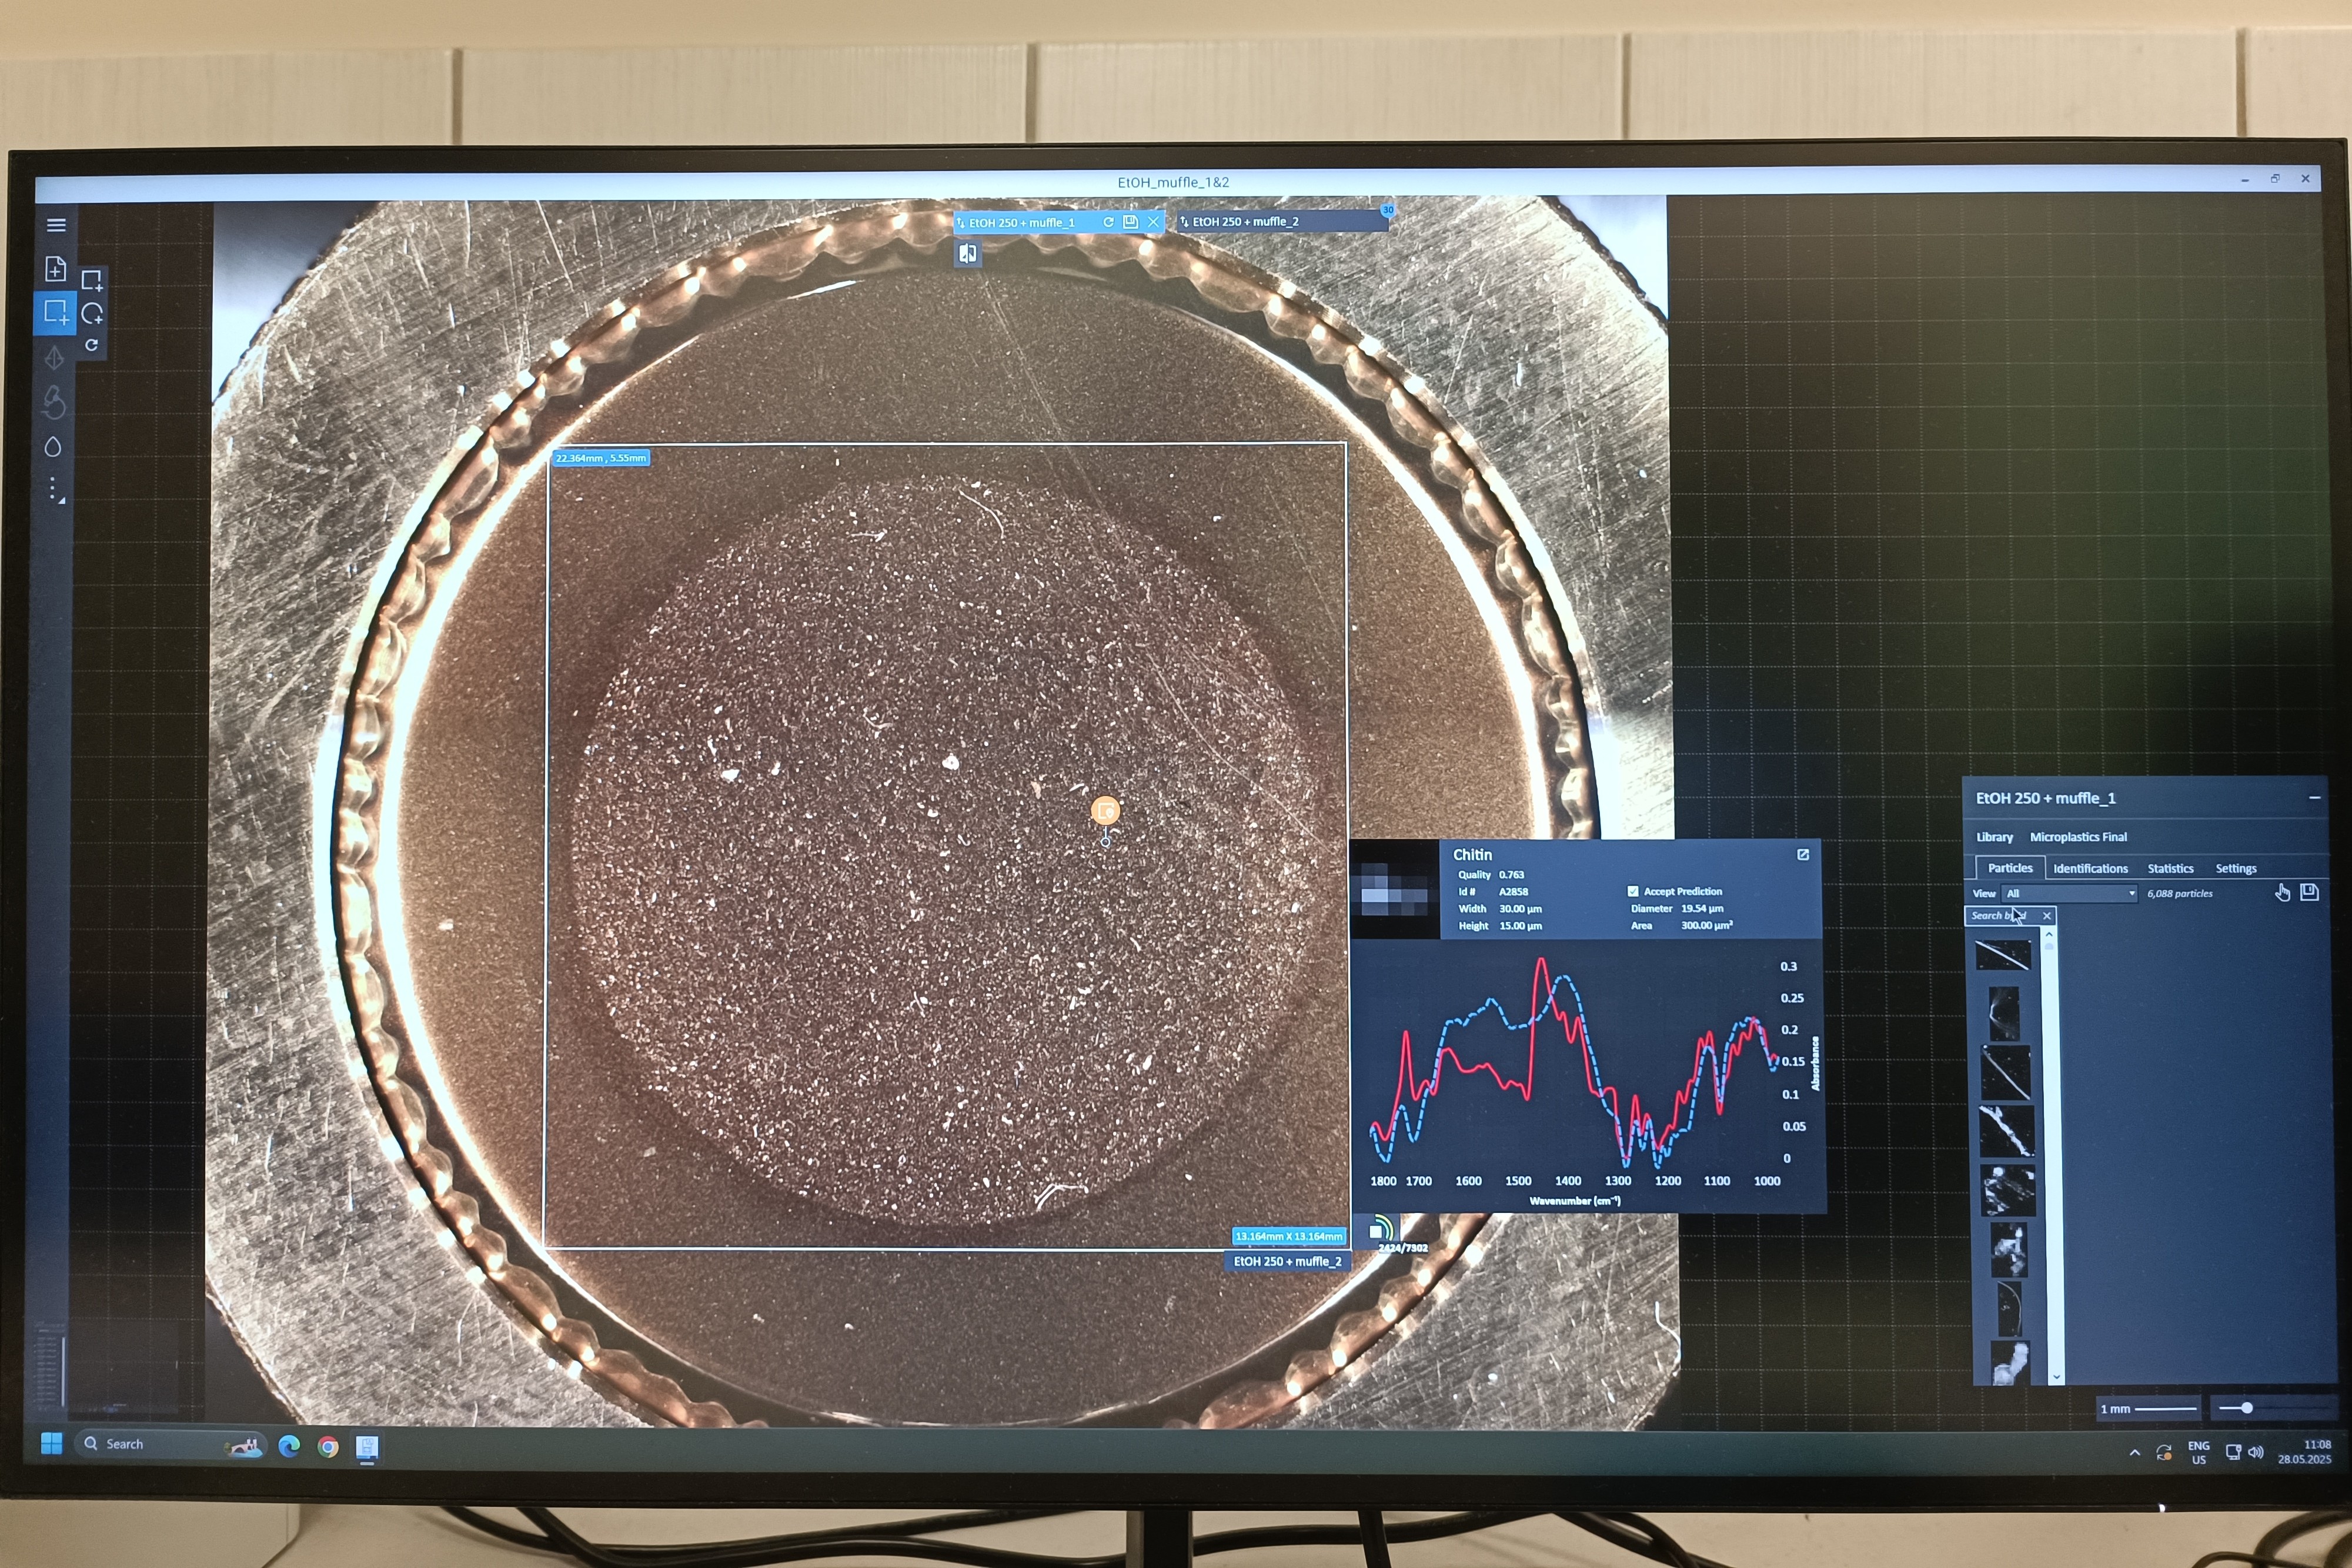Image resolution: width=2352 pixels, height=1568 pixels.
Task: Select the add circular region tool
Action: (x=92, y=314)
